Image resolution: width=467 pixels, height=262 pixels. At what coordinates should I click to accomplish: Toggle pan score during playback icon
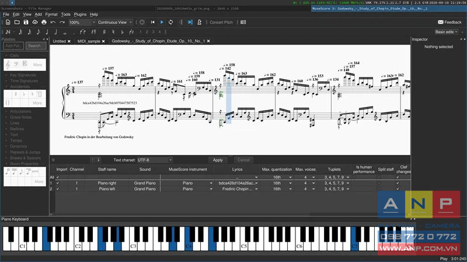pos(190,22)
